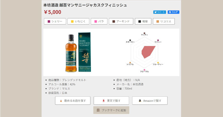Click the リコリス tag's orange swatch
This screenshot has height=117, width=223.
pos(158,21)
